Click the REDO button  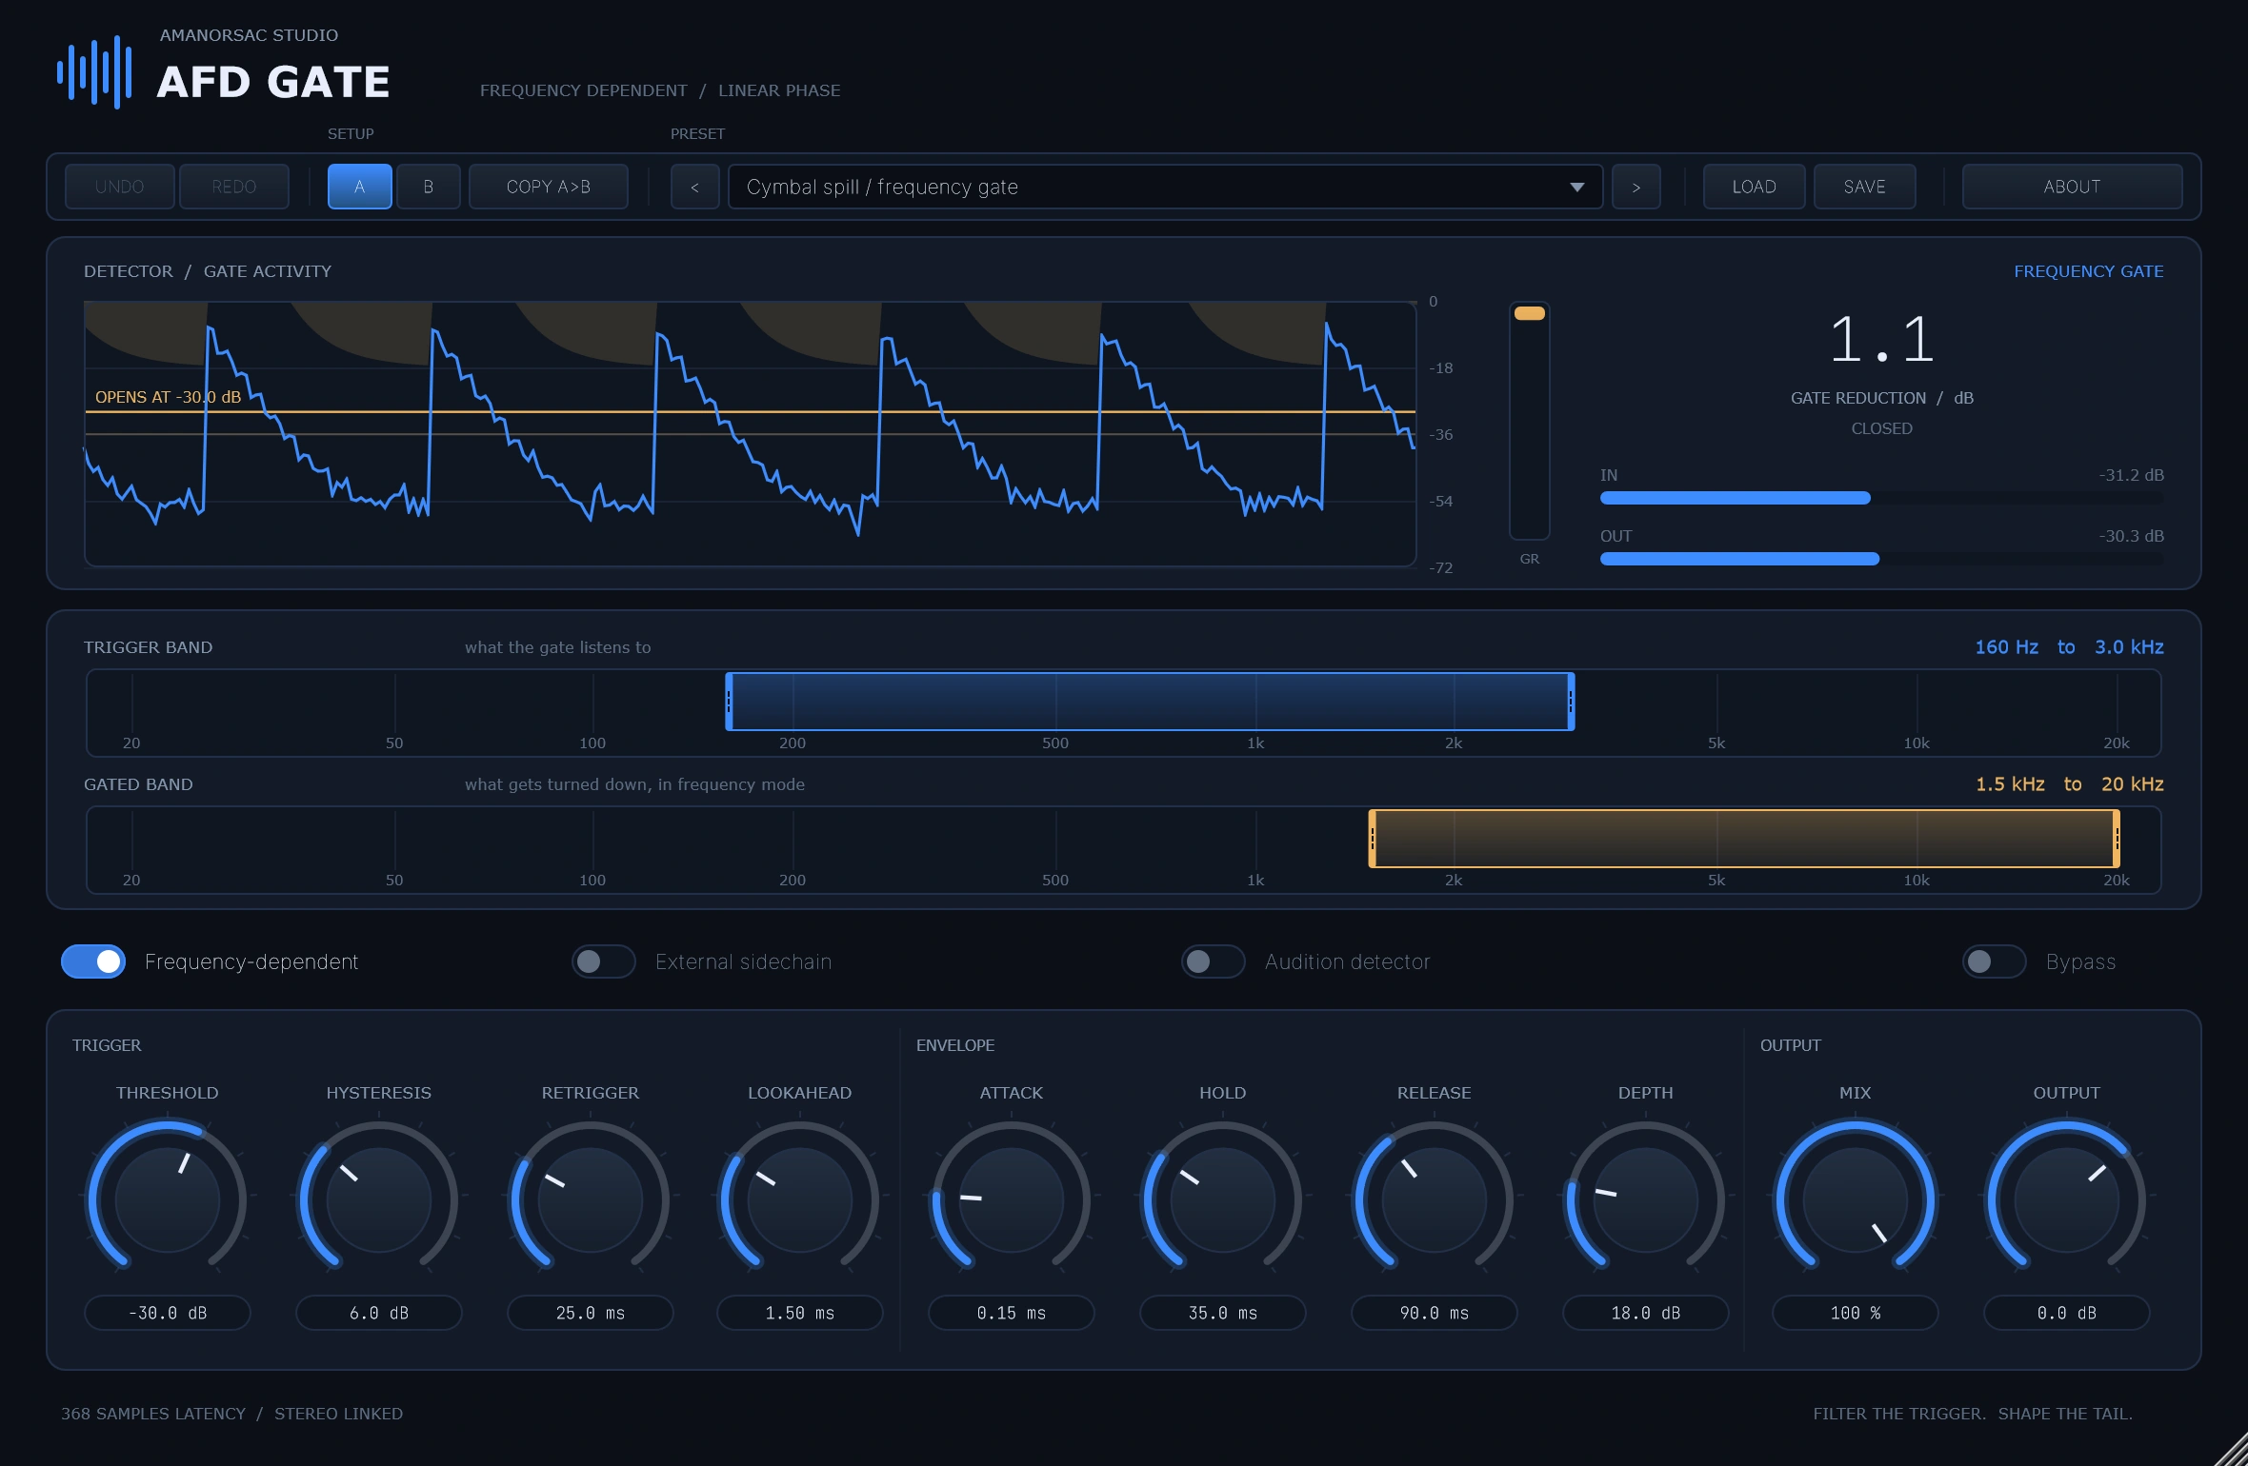point(234,187)
